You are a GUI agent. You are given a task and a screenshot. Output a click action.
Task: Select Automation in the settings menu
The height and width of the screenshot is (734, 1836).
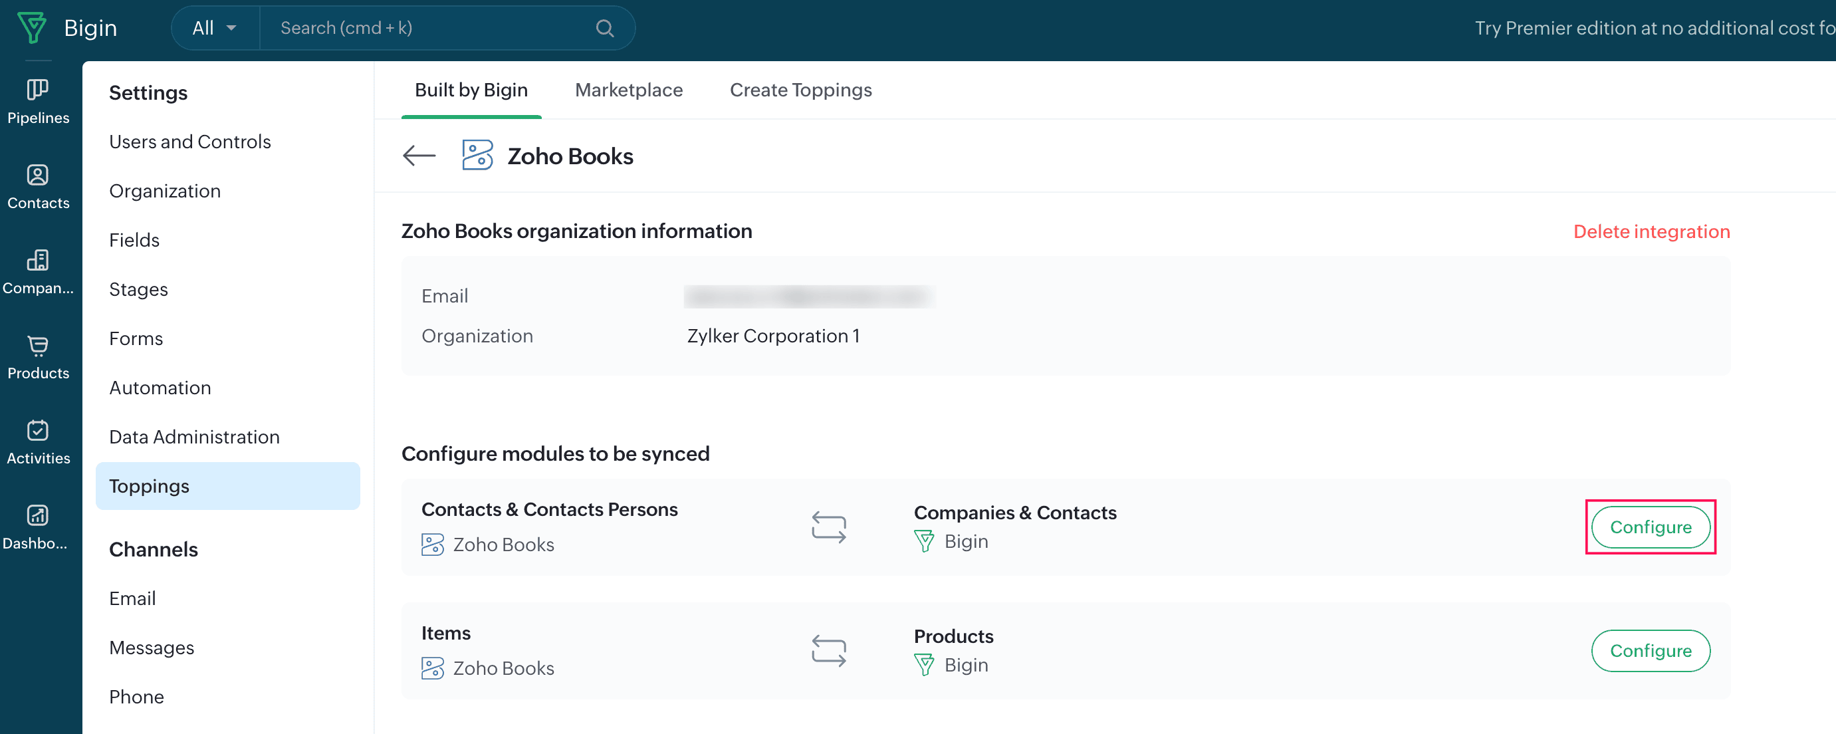[160, 388]
